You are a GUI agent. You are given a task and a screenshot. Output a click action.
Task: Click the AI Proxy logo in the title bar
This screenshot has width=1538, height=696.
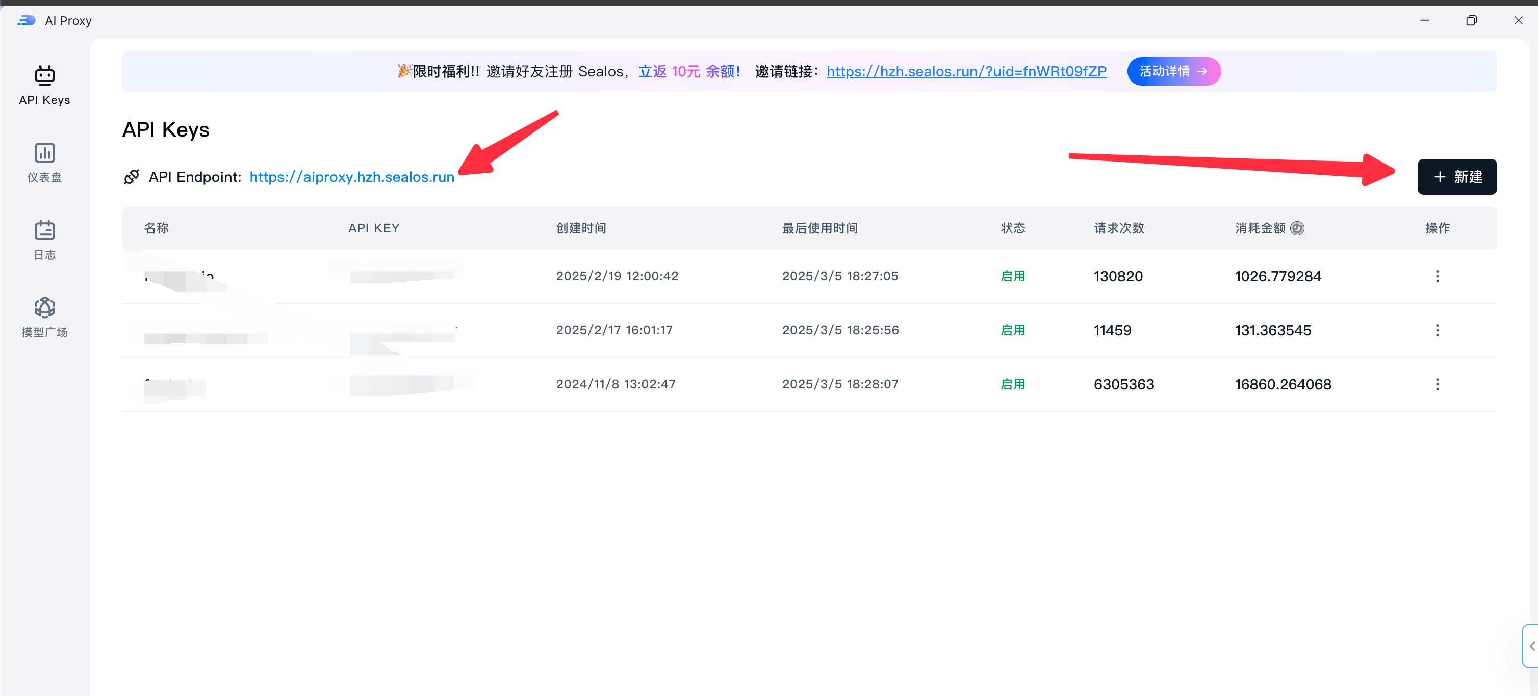pyautogui.click(x=27, y=21)
